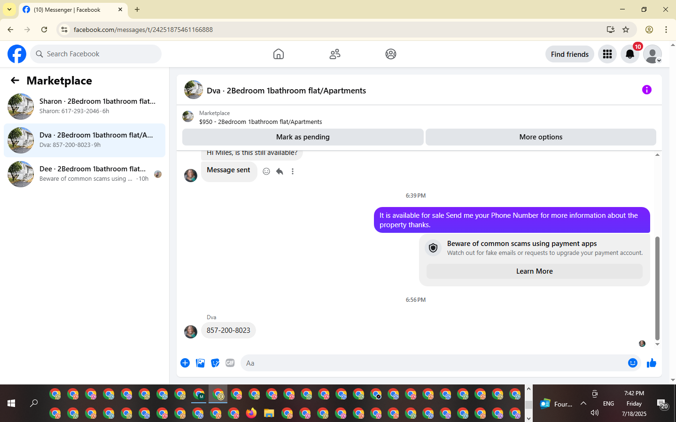The image size is (676, 422).
Task: Close the Messenger Facebook tab
Action: coord(120,9)
